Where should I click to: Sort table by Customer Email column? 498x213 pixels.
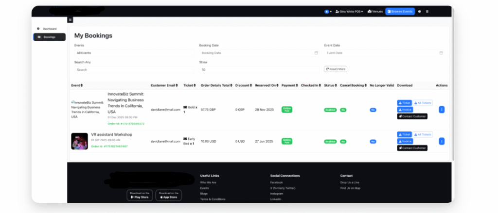click(164, 85)
